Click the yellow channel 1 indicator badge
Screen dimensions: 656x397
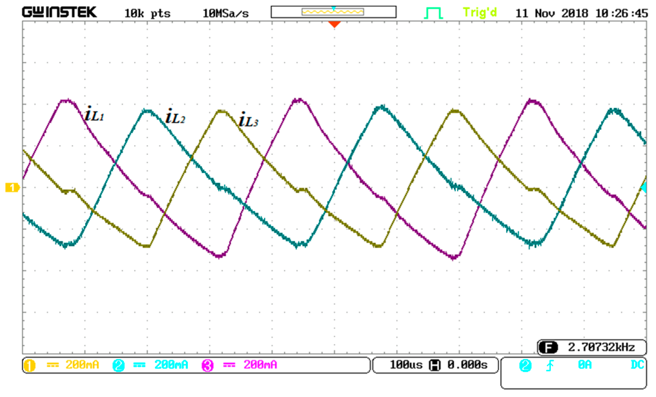tap(30, 366)
